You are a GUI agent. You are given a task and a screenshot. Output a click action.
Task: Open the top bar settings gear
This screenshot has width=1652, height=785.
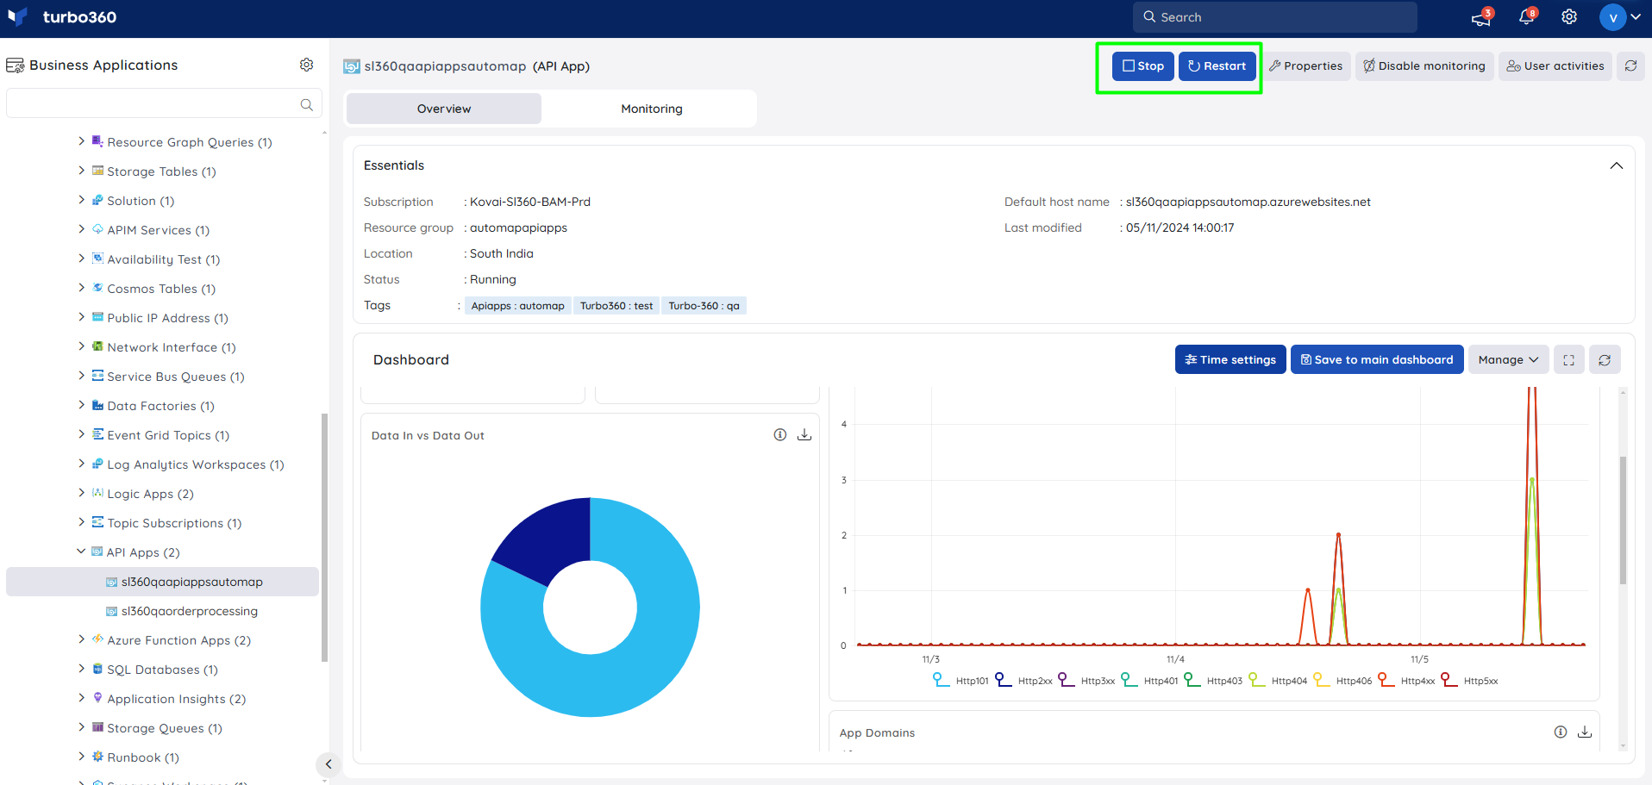[1569, 17]
